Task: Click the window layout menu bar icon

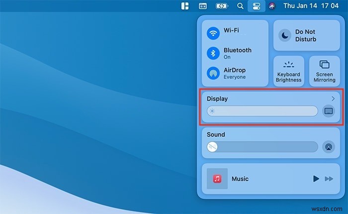Action: click(x=185, y=6)
